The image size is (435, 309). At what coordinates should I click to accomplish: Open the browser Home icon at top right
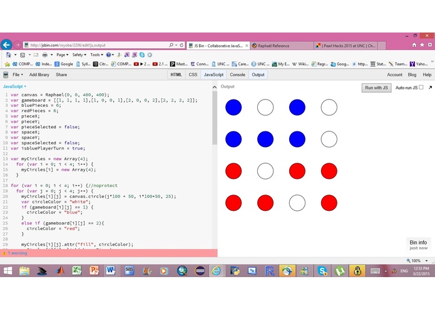pos(414,44)
